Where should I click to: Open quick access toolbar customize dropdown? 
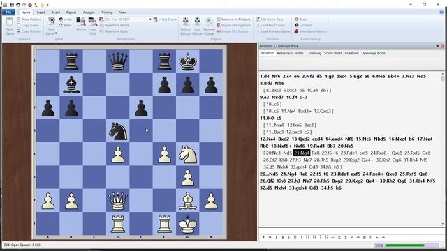pyautogui.click(x=47, y=5)
